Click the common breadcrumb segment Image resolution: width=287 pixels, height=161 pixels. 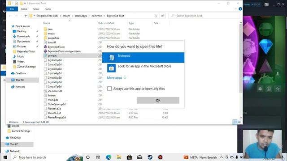pyautogui.click(x=97, y=16)
